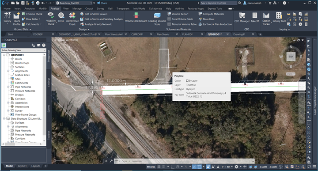This screenshot has width=318, height=171.
Task: Toggle 2D object snap in status bar
Action: coord(199,167)
